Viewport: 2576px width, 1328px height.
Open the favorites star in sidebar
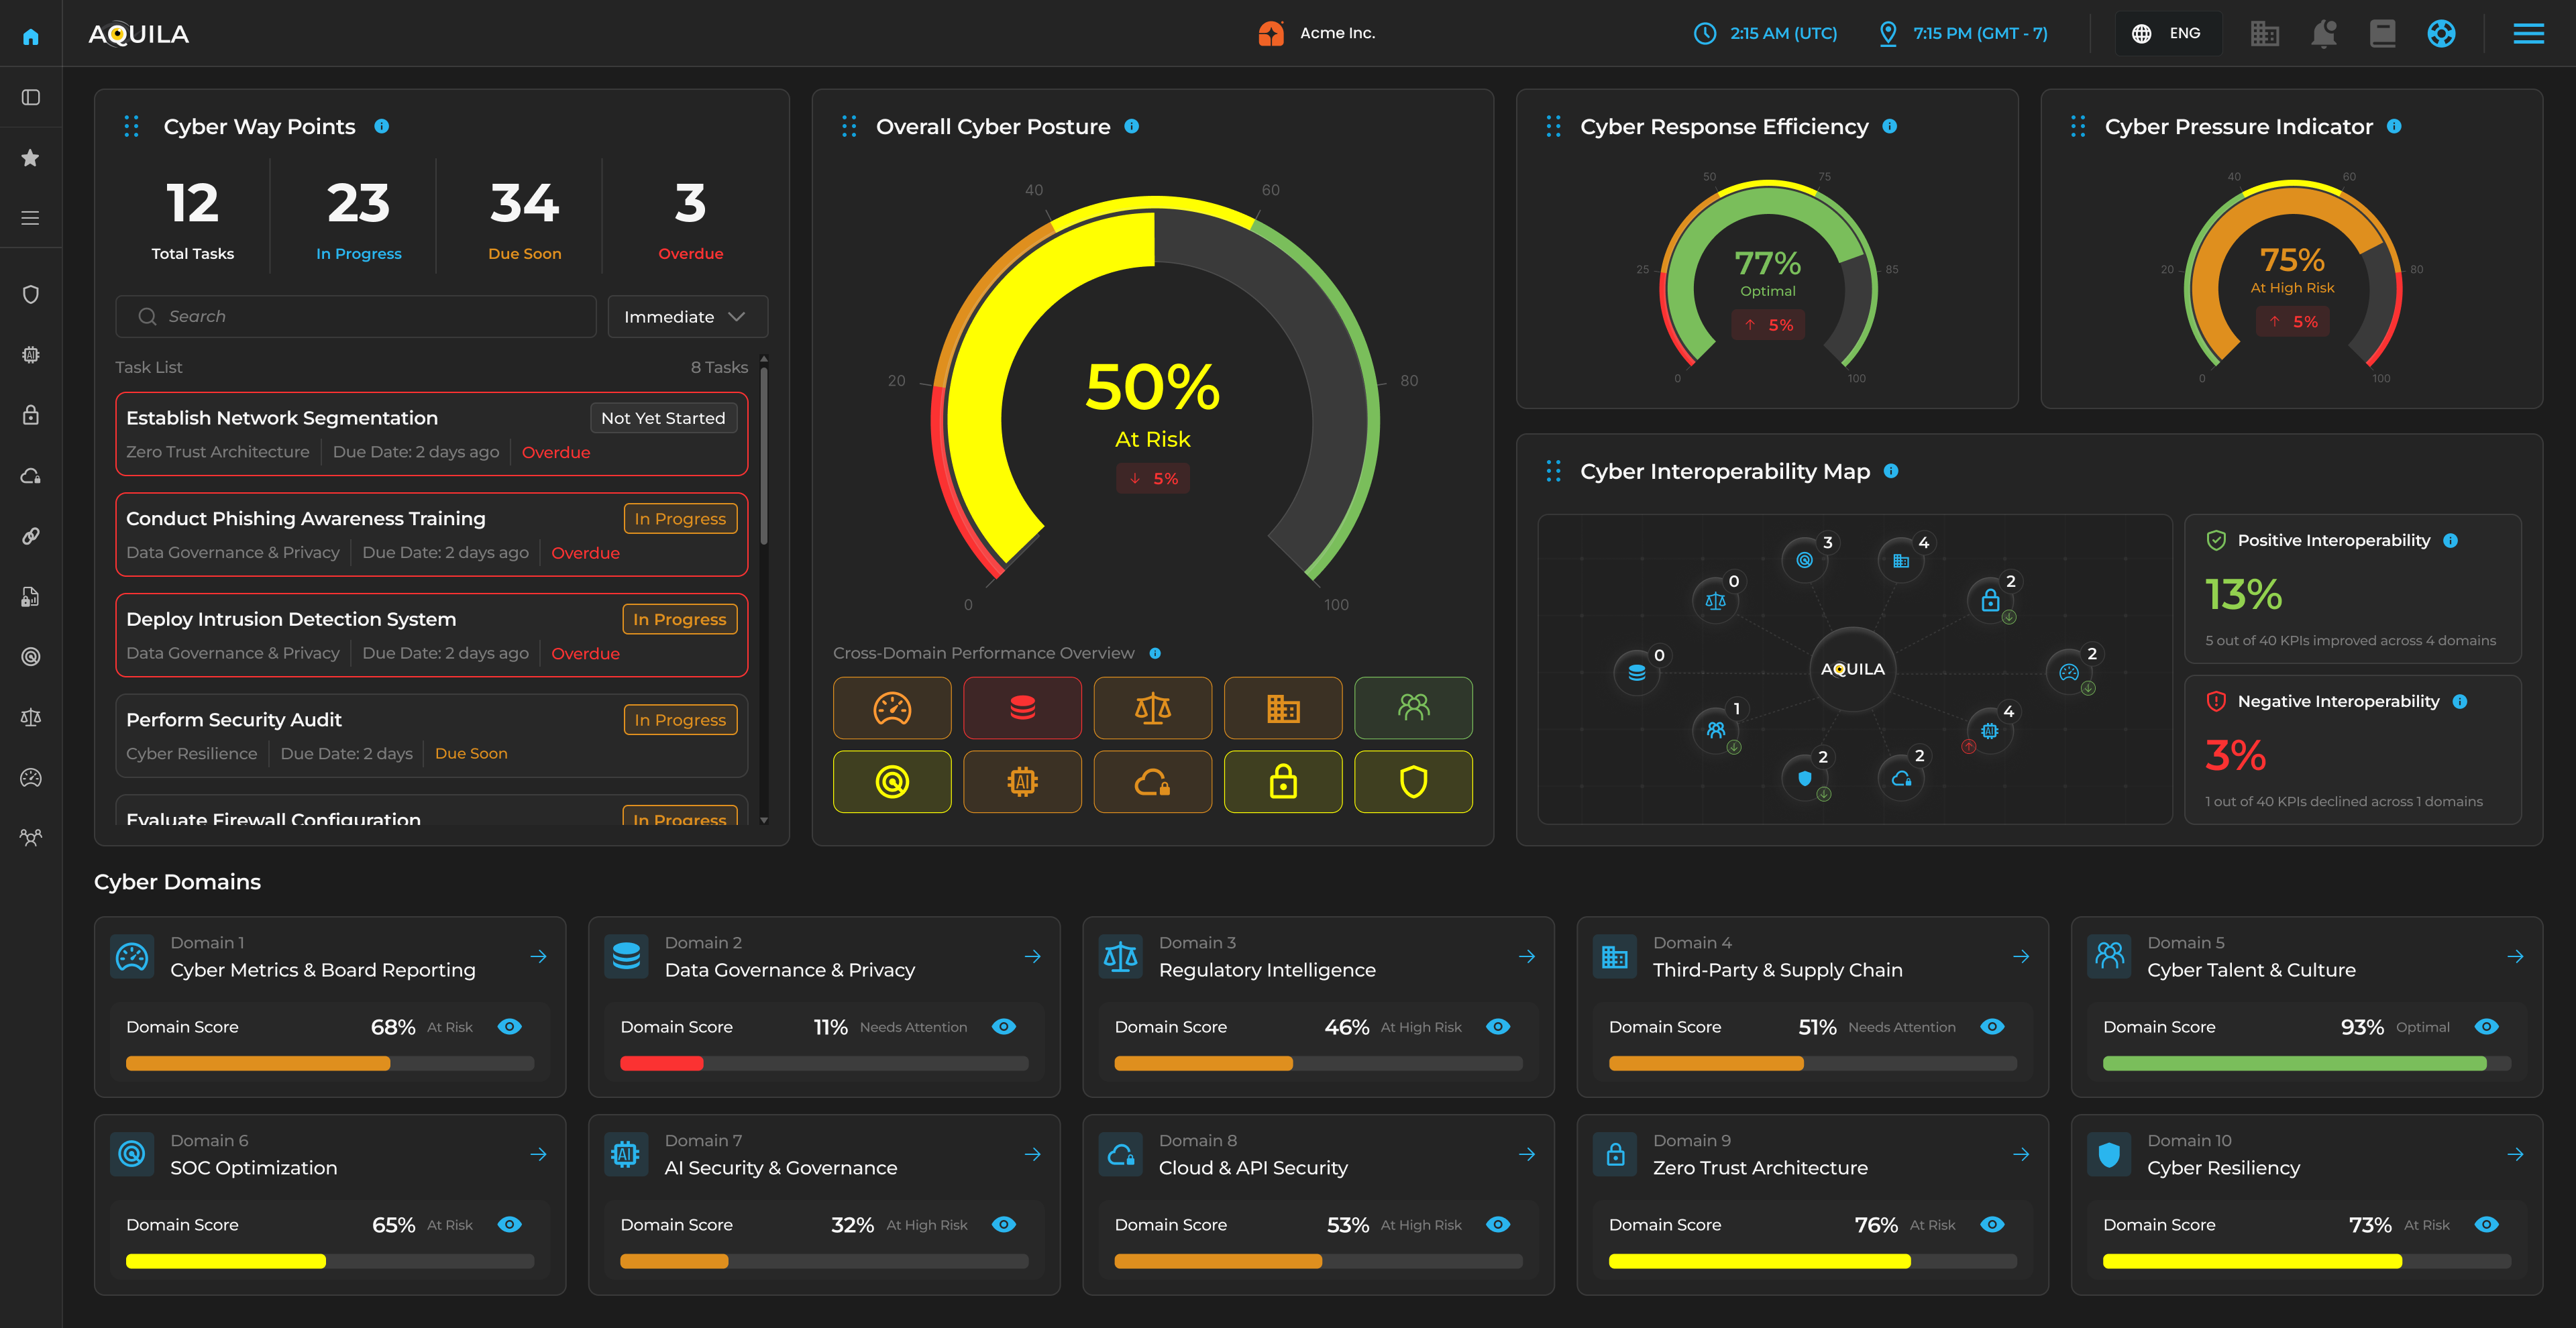pos(31,158)
